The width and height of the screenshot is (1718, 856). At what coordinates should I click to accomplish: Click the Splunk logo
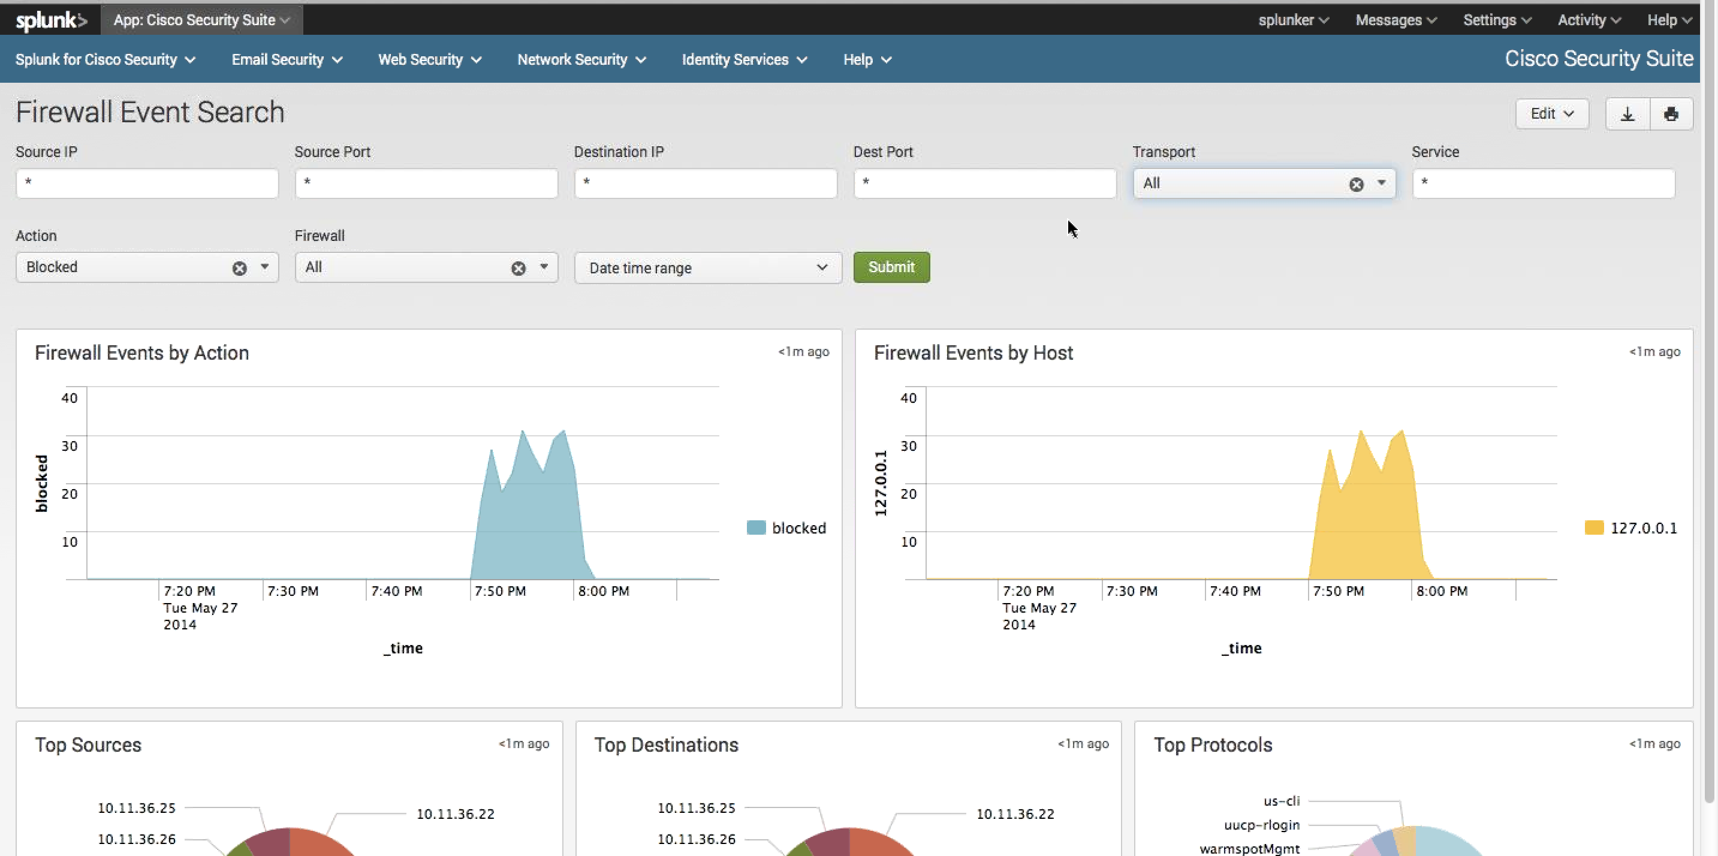(x=51, y=20)
